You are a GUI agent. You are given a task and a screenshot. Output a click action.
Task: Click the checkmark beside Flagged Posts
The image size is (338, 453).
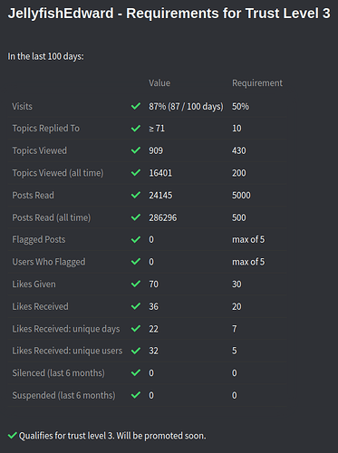pyautogui.click(x=136, y=239)
